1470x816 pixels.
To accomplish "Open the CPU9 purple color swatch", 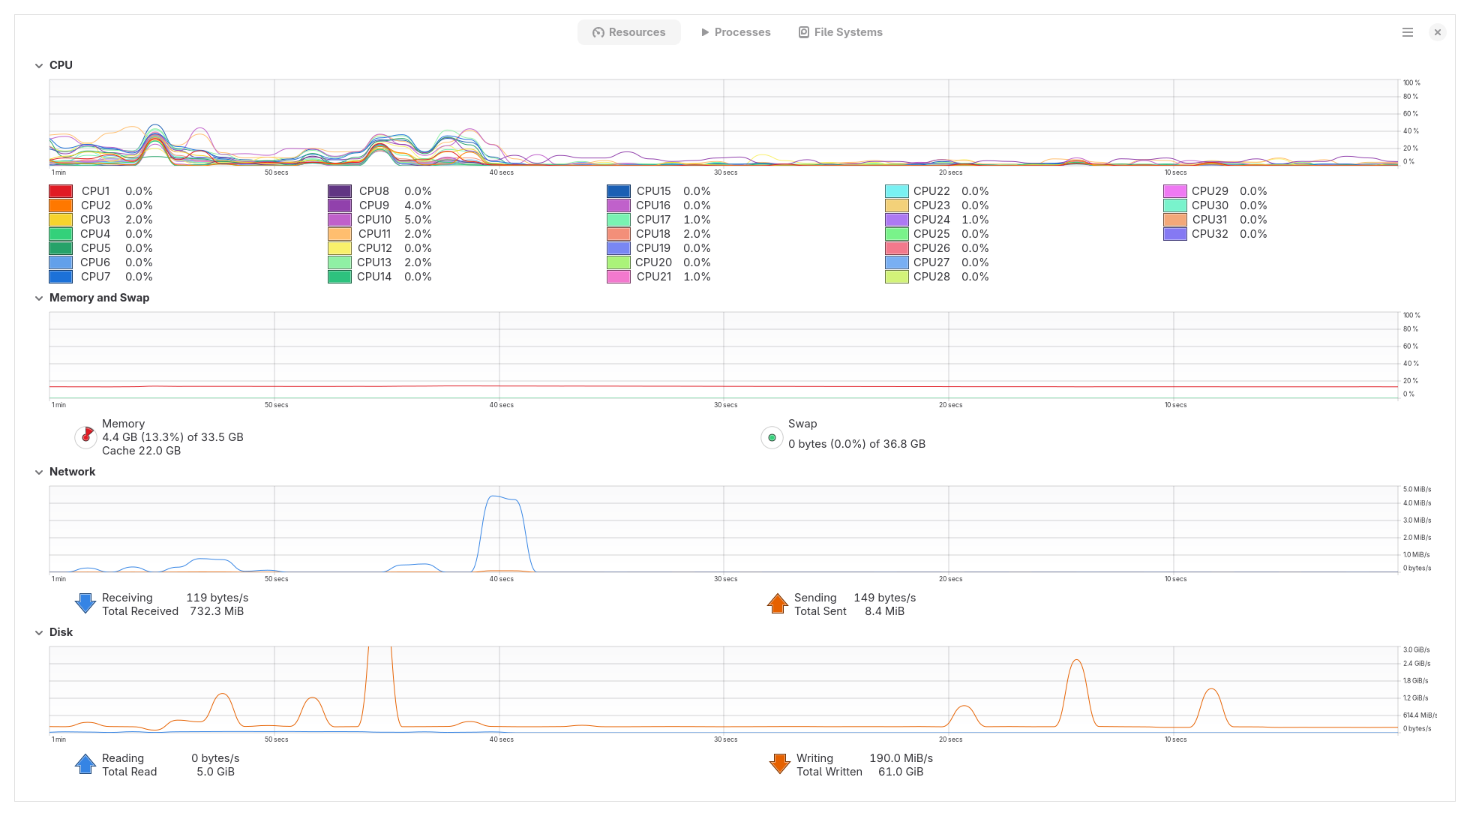I will point(340,205).
